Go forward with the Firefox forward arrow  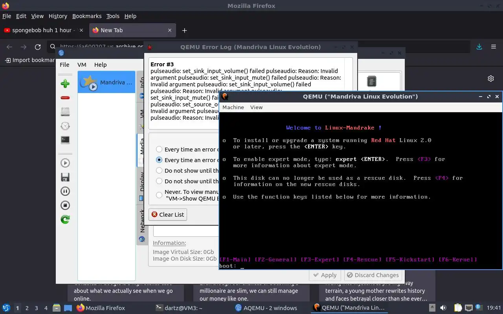tap(24, 47)
